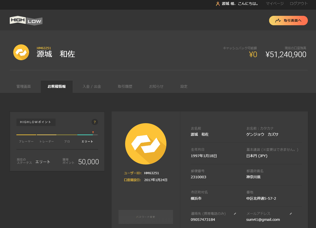Click the user profile icon beside greeting
This screenshot has width=316, height=228.
[218, 4]
